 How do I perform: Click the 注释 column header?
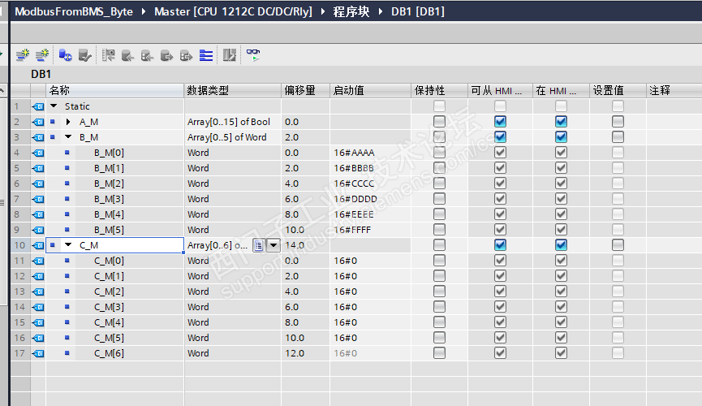674,90
